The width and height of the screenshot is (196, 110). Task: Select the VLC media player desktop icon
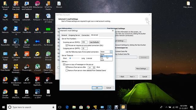point(16,56)
